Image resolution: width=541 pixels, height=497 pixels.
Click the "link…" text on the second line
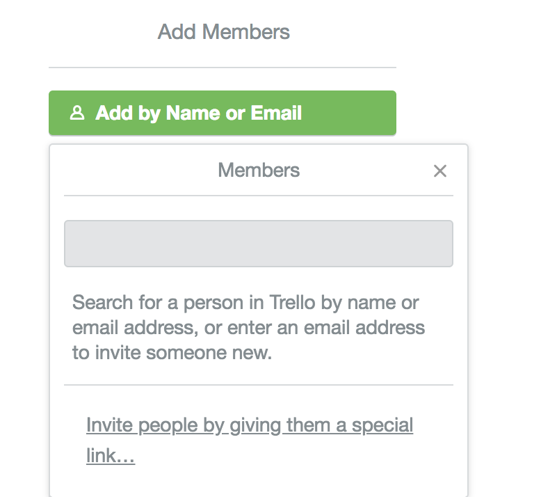110,456
